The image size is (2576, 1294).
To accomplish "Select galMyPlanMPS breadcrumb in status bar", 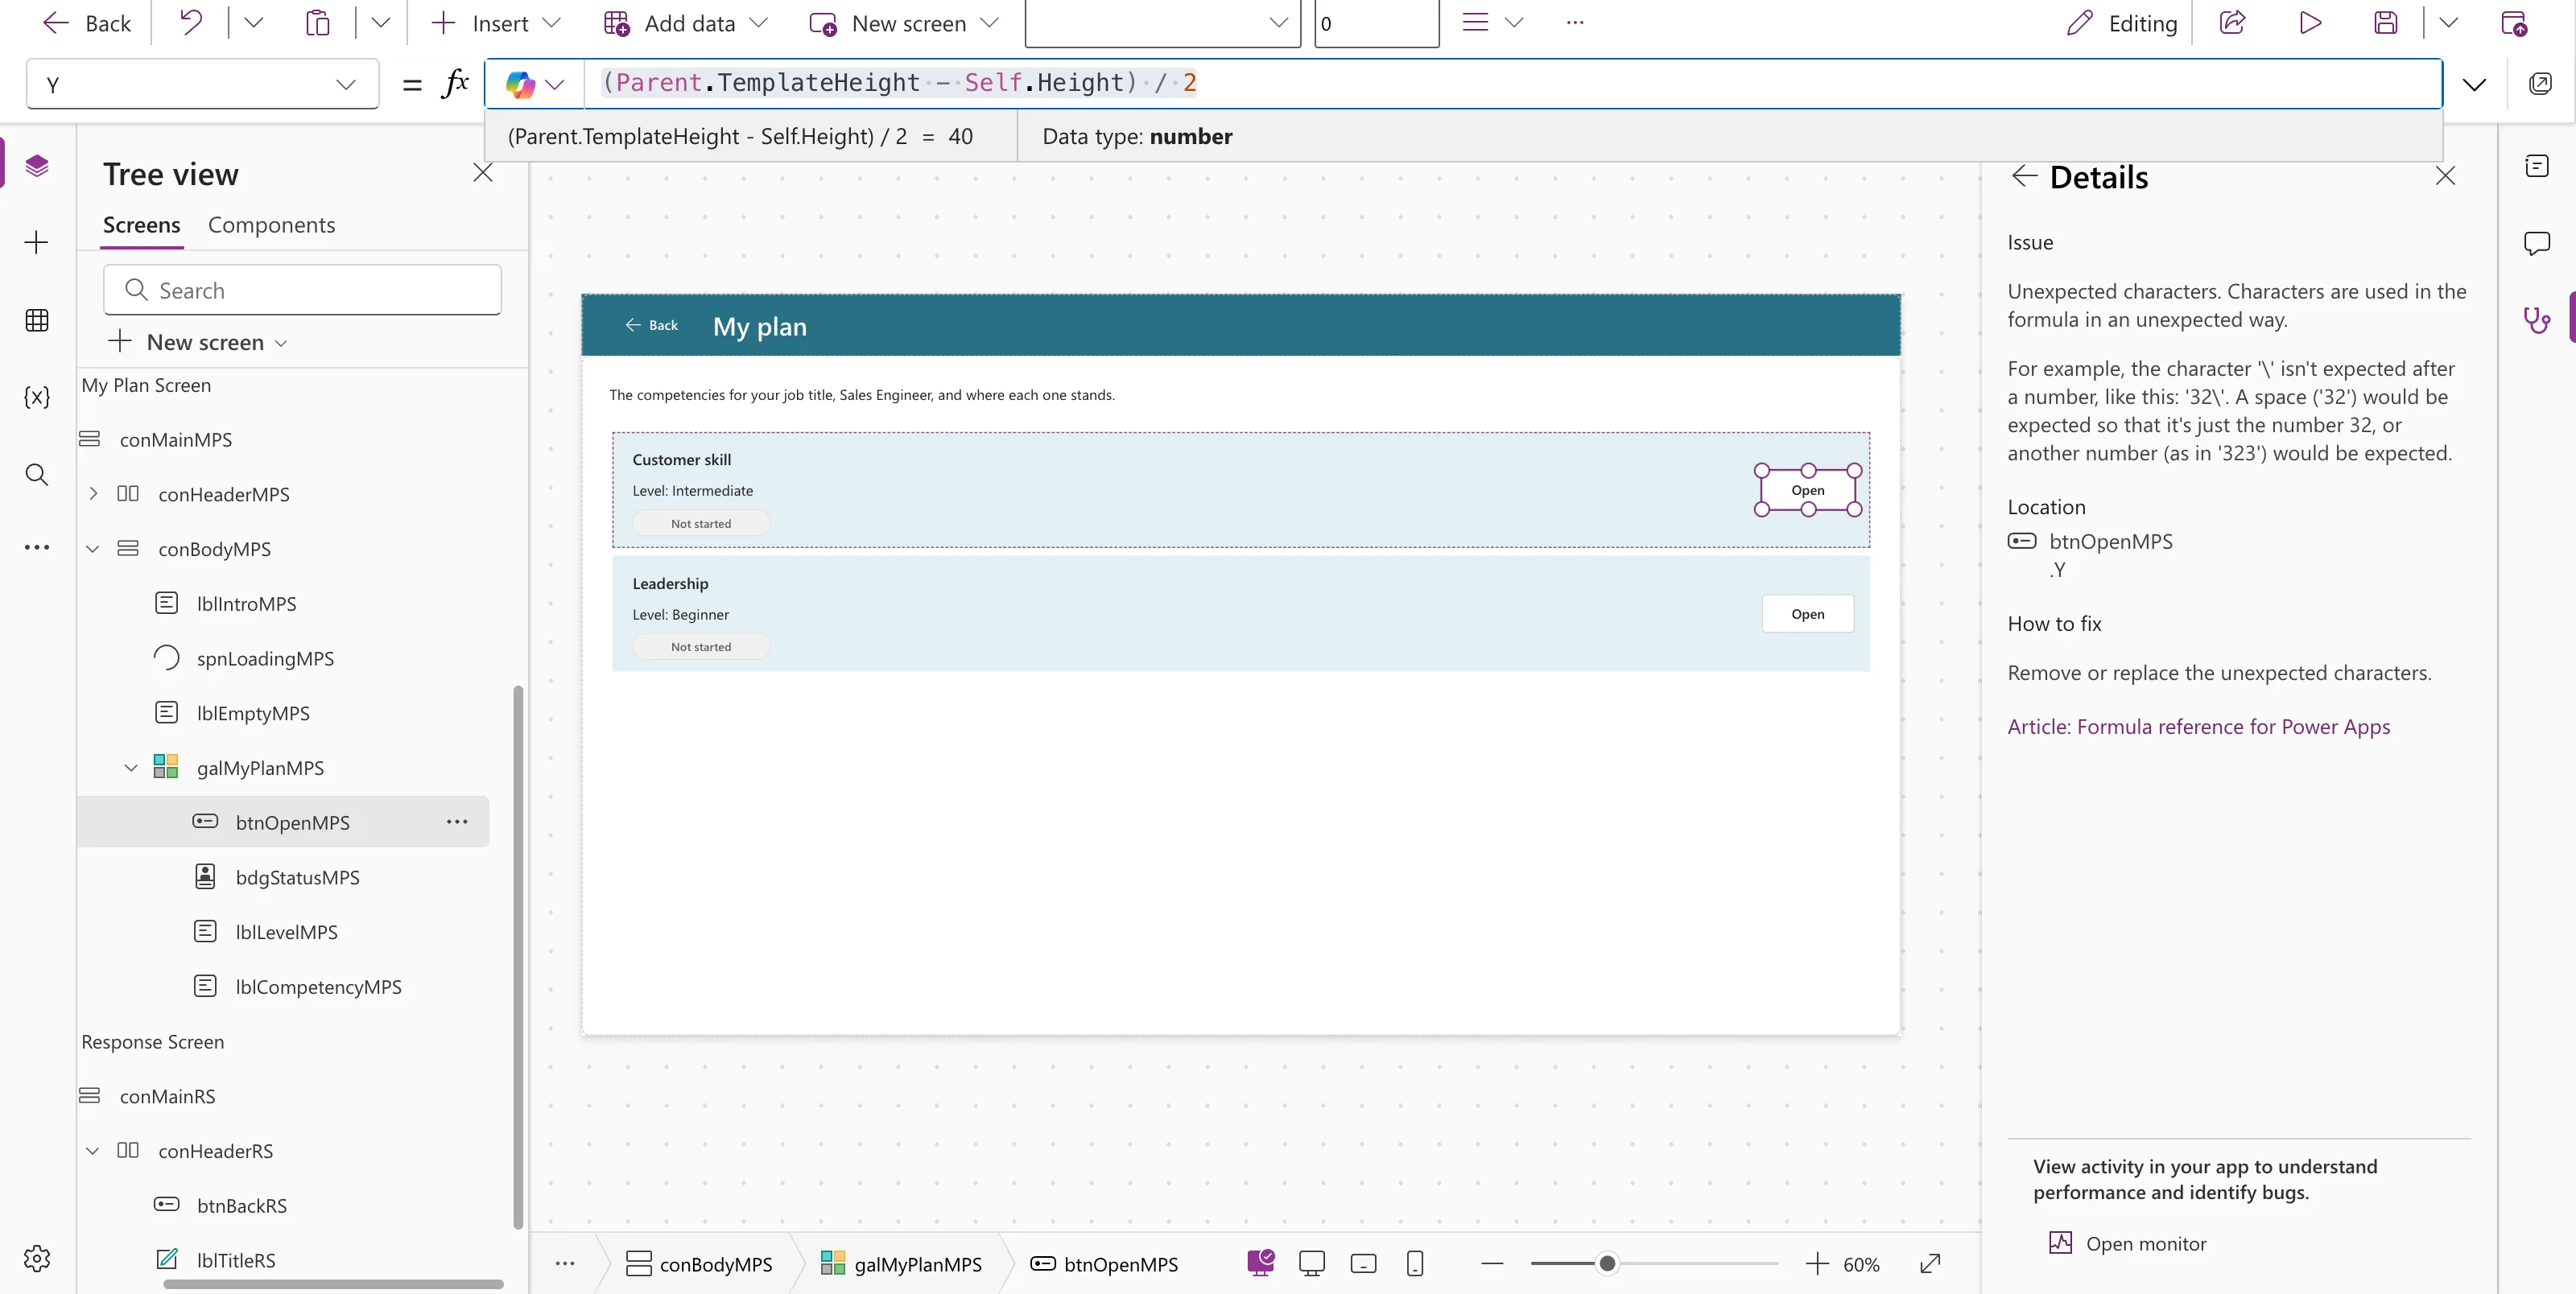I will pos(901,1264).
